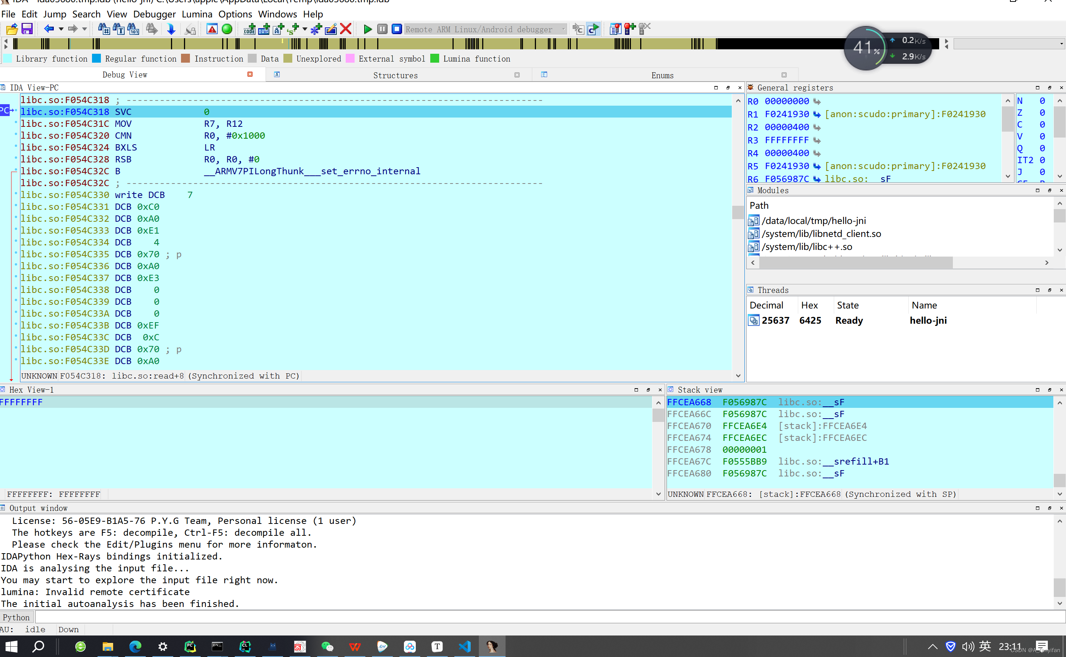Close the Debug View tab
The width and height of the screenshot is (1066, 657).
click(250, 74)
